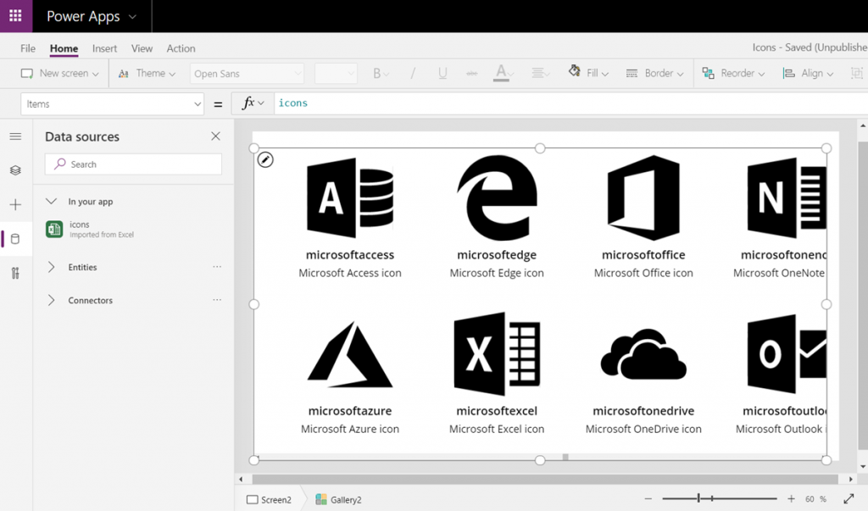Select the Microsoft Excel icon image
Image resolution: width=868 pixels, height=511 pixels.
tap(497, 354)
